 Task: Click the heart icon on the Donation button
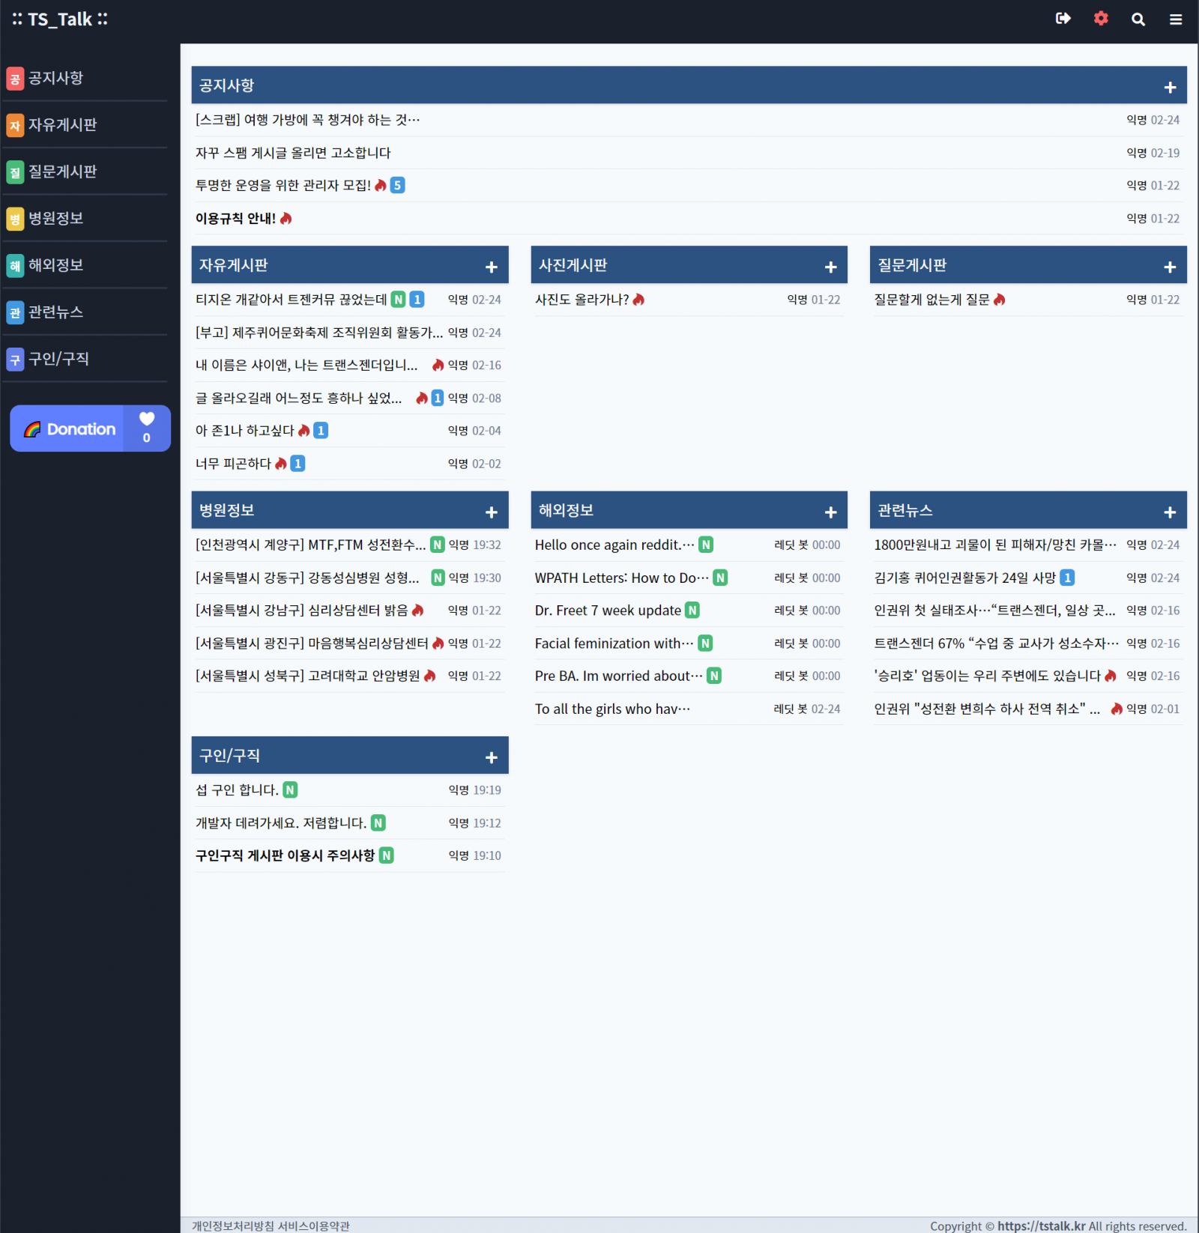pyautogui.click(x=147, y=419)
